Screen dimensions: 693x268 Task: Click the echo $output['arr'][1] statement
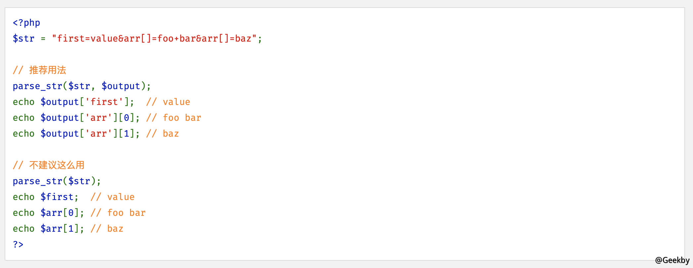tap(76, 134)
